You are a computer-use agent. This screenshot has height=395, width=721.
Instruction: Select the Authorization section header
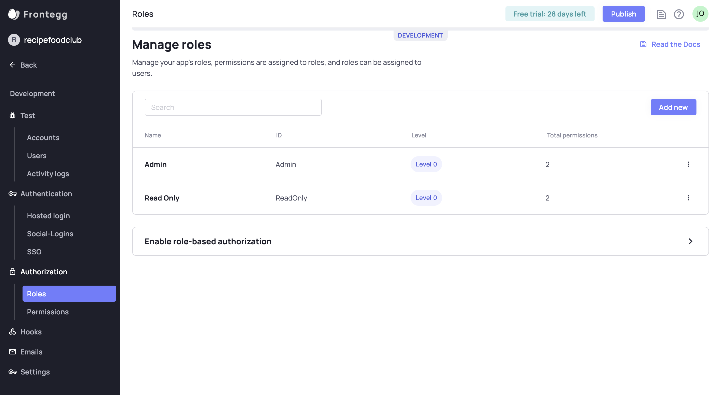click(x=44, y=272)
